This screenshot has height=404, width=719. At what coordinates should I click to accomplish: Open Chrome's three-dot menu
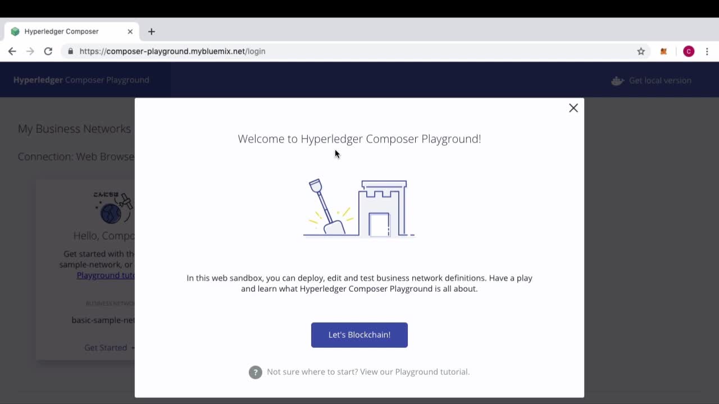[x=707, y=51]
